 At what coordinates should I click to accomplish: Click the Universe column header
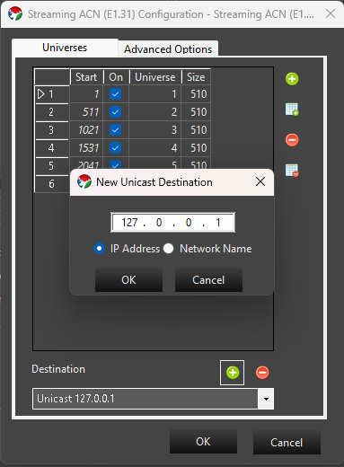(155, 77)
